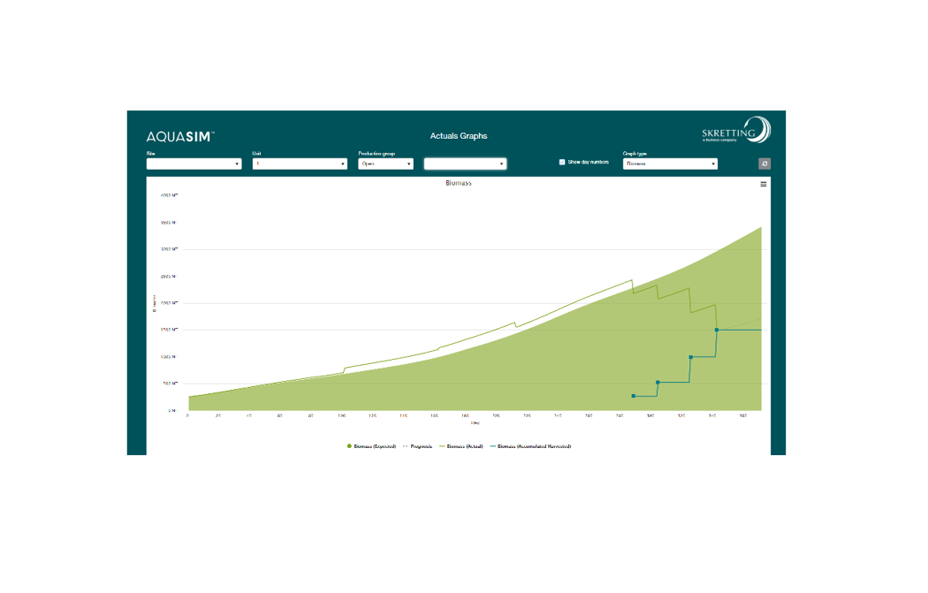Click the Actuals Graphs page title
The height and width of the screenshot is (593, 928).
(458, 136)
